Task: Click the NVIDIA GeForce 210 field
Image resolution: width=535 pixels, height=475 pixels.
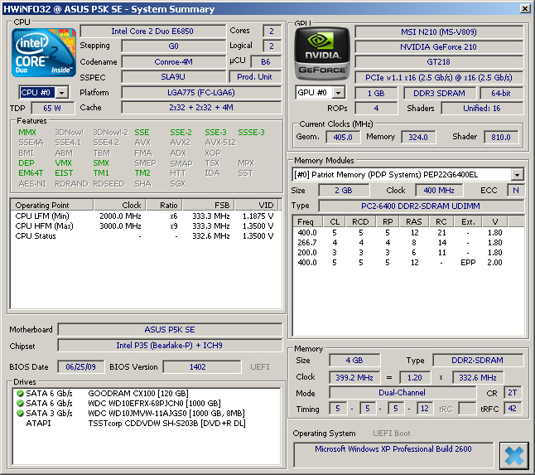Action: [x=439, y=46]
